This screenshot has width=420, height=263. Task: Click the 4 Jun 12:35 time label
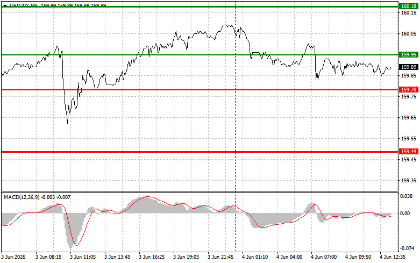tap(393, 257)
